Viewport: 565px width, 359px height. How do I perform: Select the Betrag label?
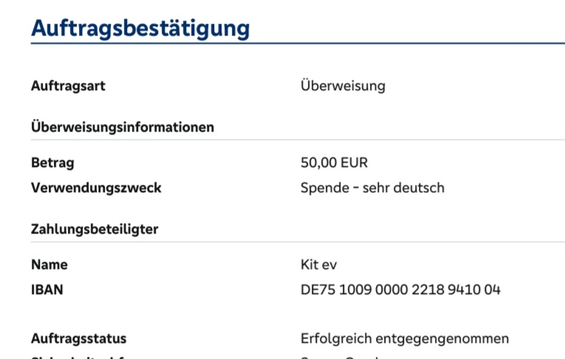[x=52, y=163]
